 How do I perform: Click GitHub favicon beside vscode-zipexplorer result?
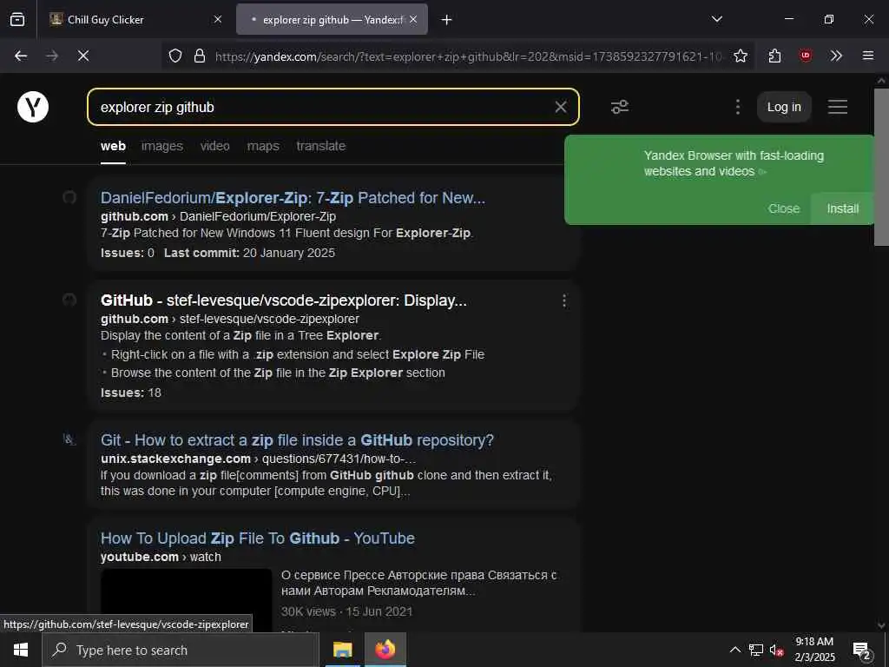pos(69,300)
